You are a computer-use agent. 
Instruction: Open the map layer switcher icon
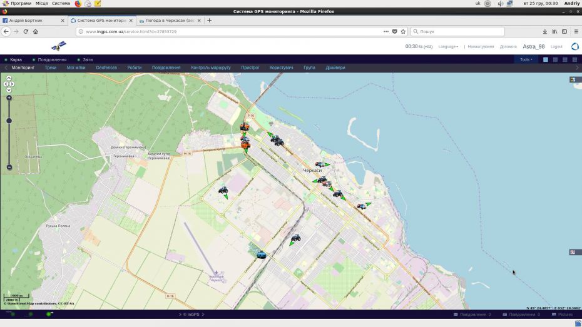tap(573, 79)
